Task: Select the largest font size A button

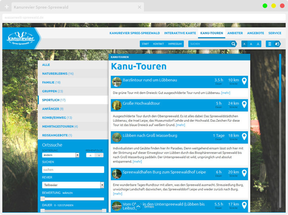Action: (x=258, y=44)
